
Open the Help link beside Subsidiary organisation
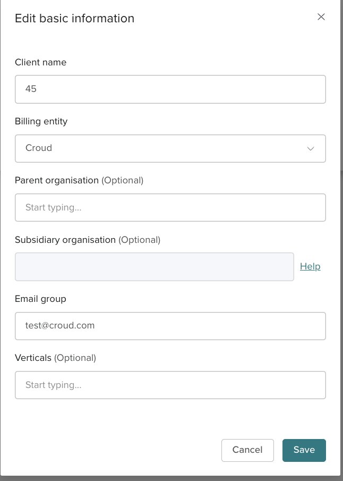point(310,266)
